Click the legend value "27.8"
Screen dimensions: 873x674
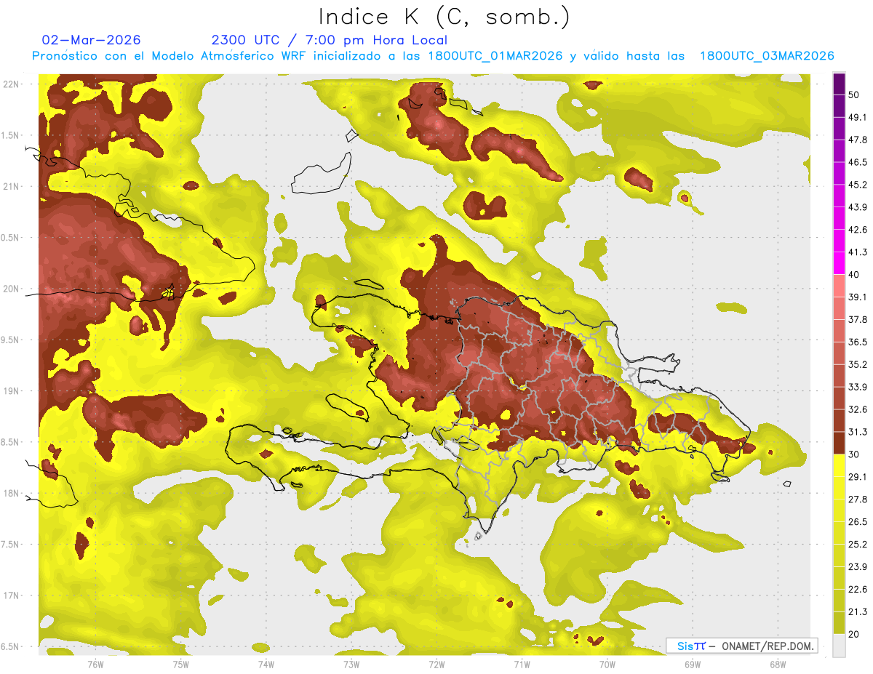pos(858,500)
